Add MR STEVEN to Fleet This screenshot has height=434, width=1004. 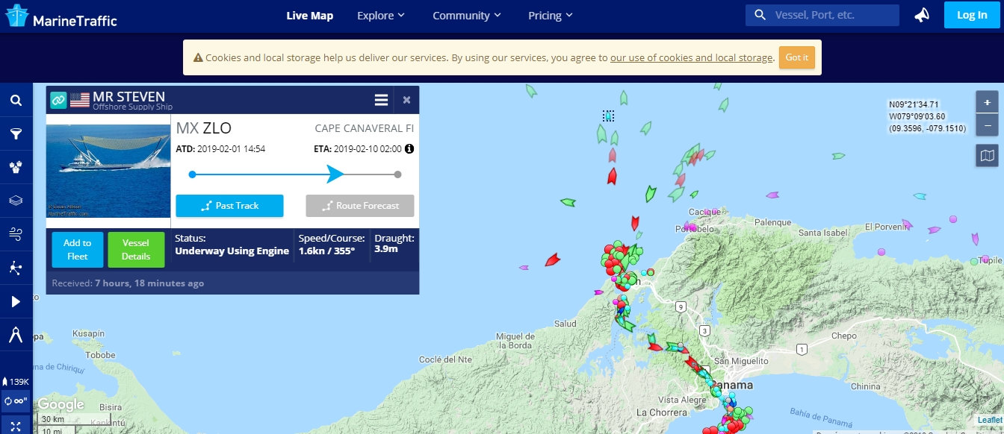click(x=78, y=249)
